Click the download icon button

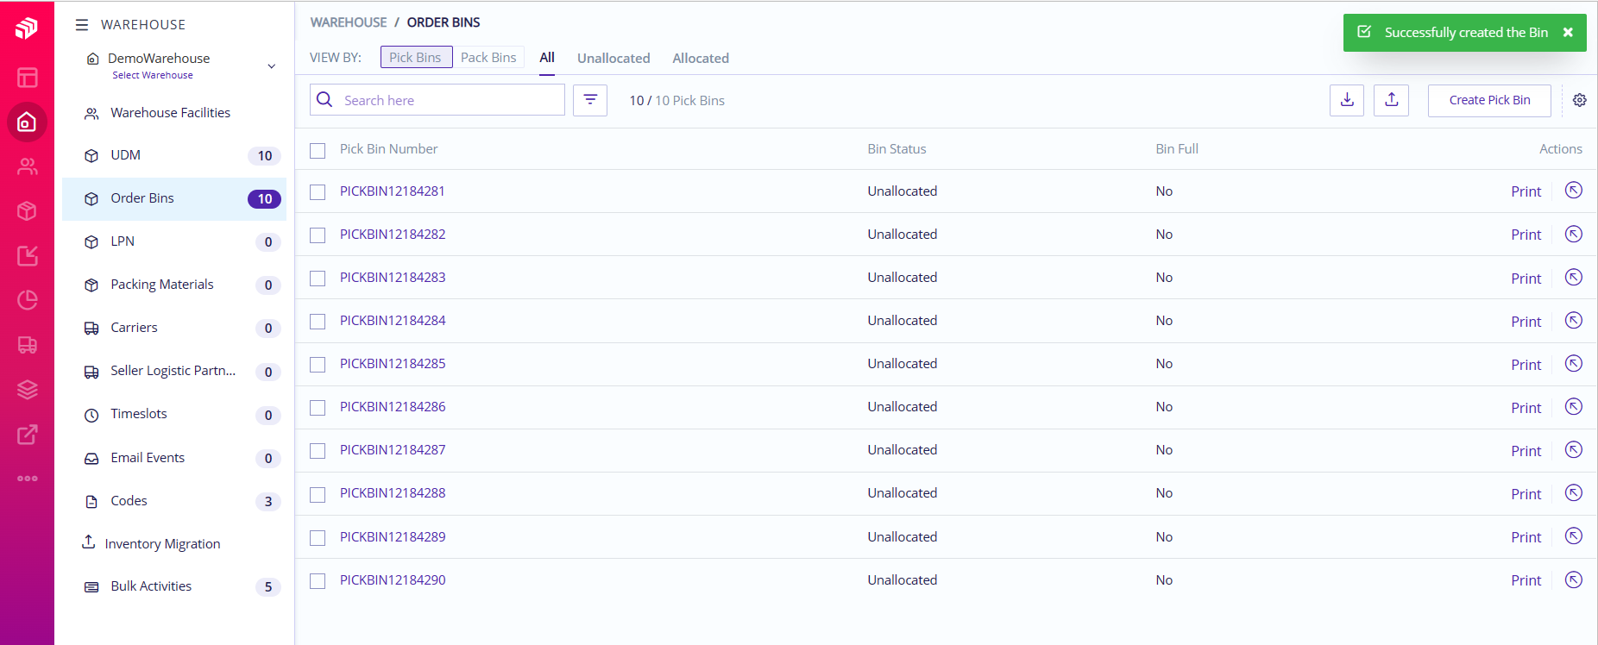tap(1347, 100)
